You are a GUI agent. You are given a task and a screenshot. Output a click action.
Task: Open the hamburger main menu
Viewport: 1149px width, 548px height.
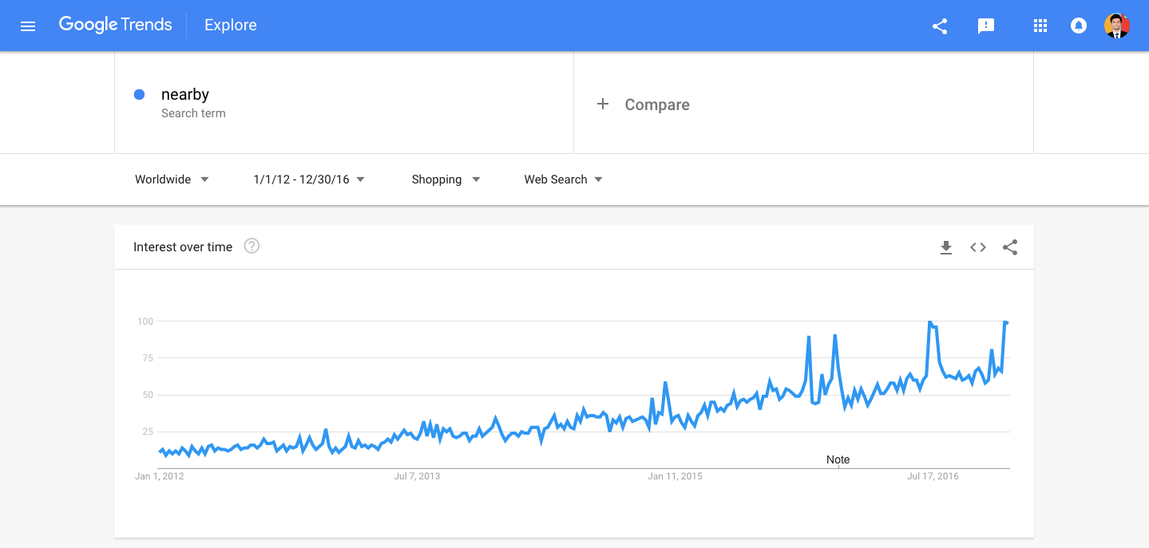click(28, 26)
